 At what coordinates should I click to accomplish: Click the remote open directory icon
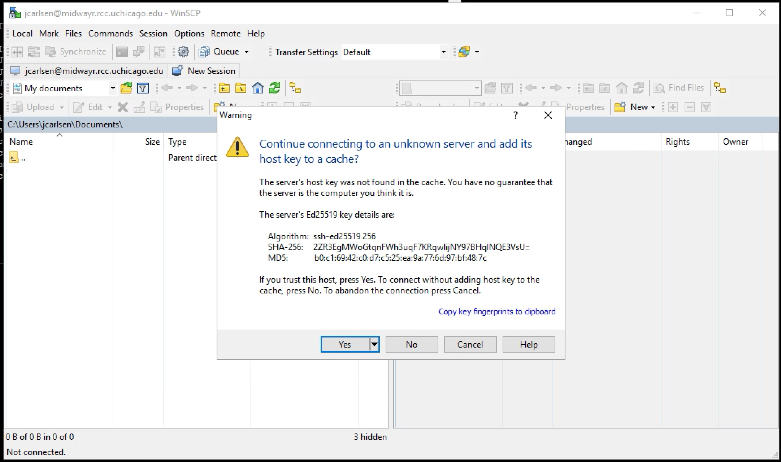coord(490,88)
